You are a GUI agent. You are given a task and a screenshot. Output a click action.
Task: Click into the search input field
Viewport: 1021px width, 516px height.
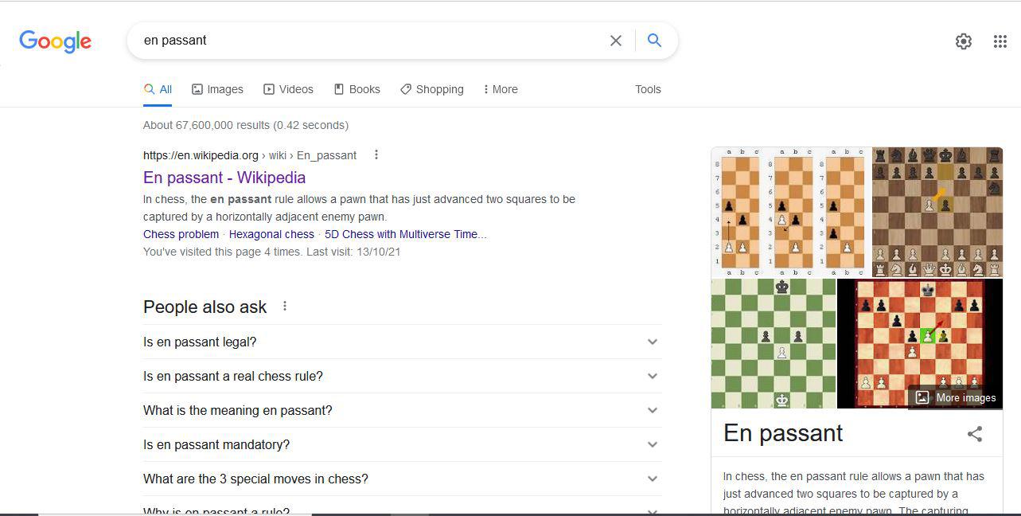click(366, 41)
